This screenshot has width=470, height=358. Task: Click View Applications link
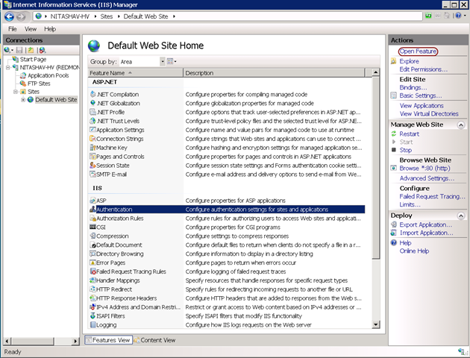pos(422,105)
